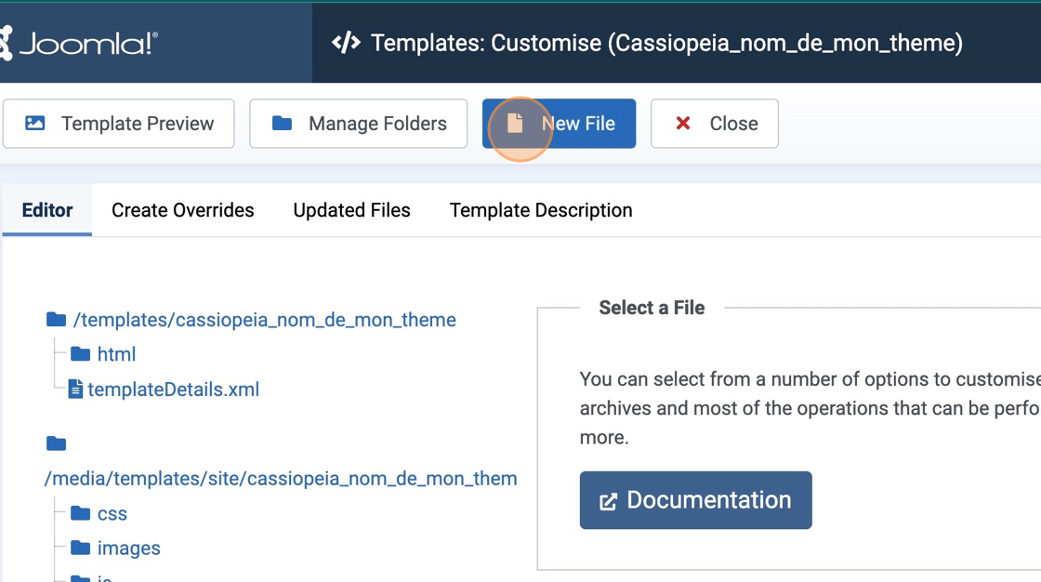
Task: Click the page icon on New File
Action: point(515,124)
